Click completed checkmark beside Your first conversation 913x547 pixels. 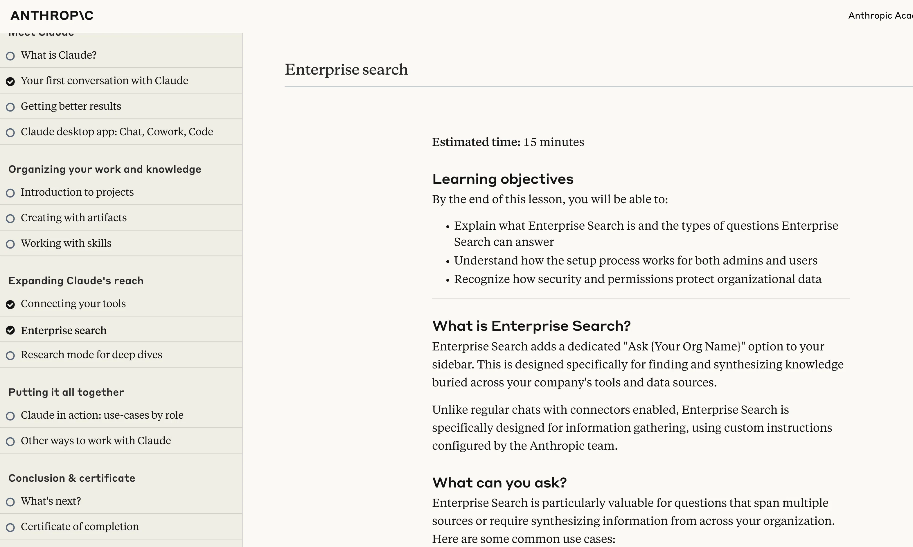click(x=10, y=82)
